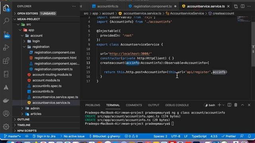Add a new terminal with plus icon

(219, 105)
